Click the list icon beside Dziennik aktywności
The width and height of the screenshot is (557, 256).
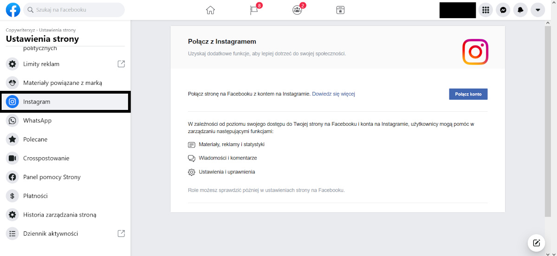click(x=13, y=233)
